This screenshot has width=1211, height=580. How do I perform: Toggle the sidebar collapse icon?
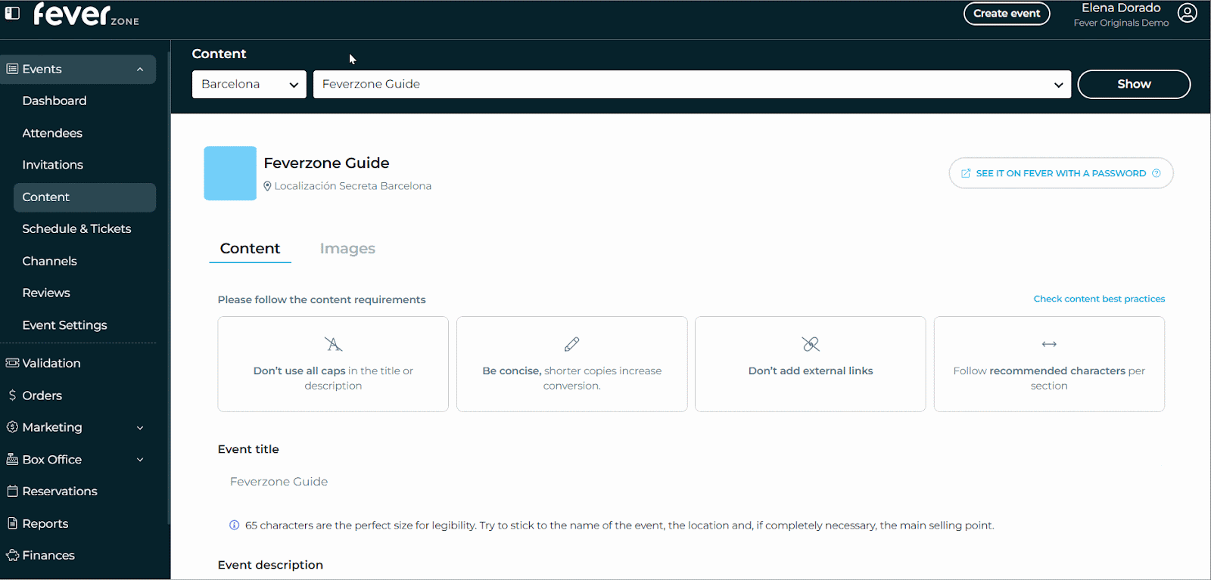click(x=12, y=14)
